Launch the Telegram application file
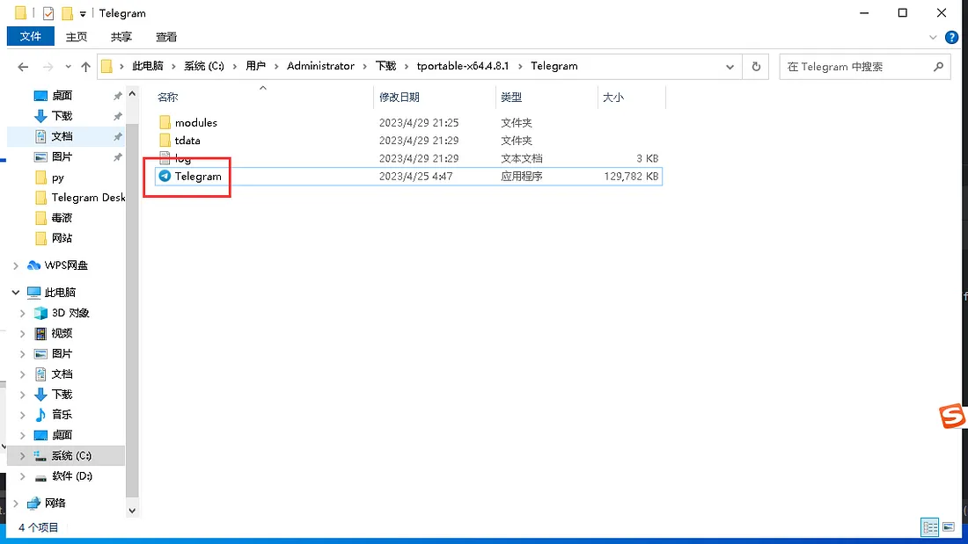Image resolution: width=968 pixels, height=544 pixels. (x=197, y=176)
